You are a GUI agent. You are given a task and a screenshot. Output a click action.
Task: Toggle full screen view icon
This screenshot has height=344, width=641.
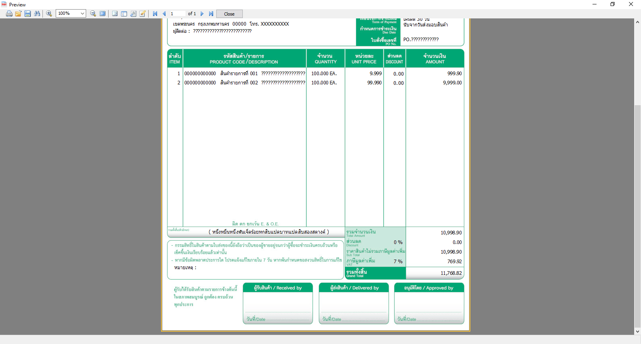point(103,14)
